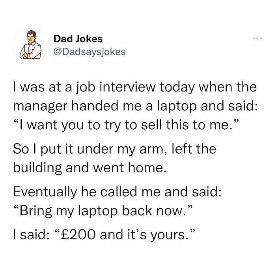This screenshot has width=276, height=276.
Task: Select the line 'manager handed me a laptop and said:'
Action: (x=135, y=106)
